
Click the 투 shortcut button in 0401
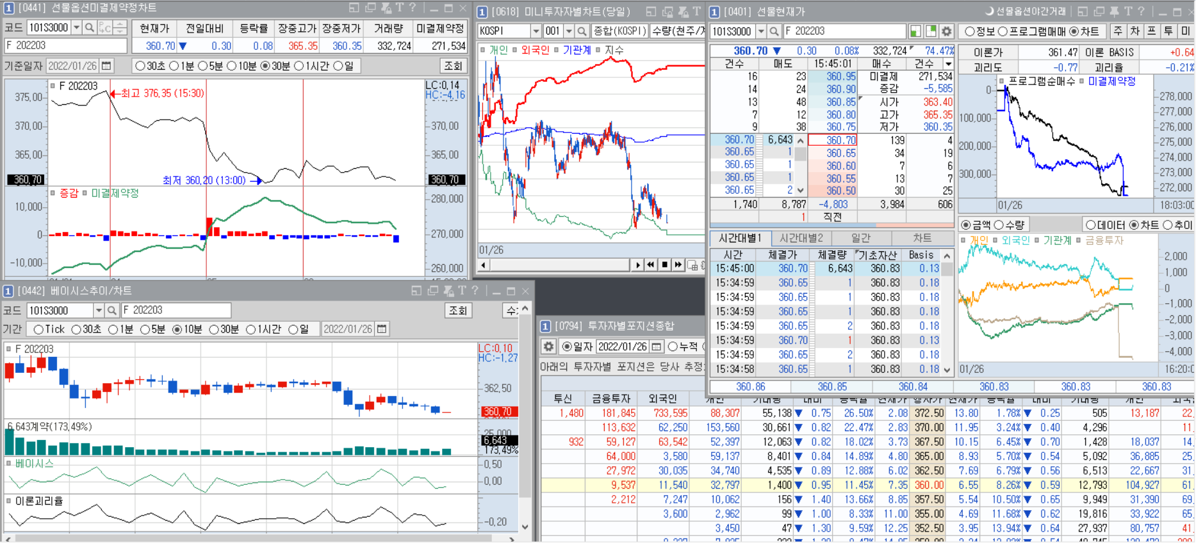coord(1168,31)
